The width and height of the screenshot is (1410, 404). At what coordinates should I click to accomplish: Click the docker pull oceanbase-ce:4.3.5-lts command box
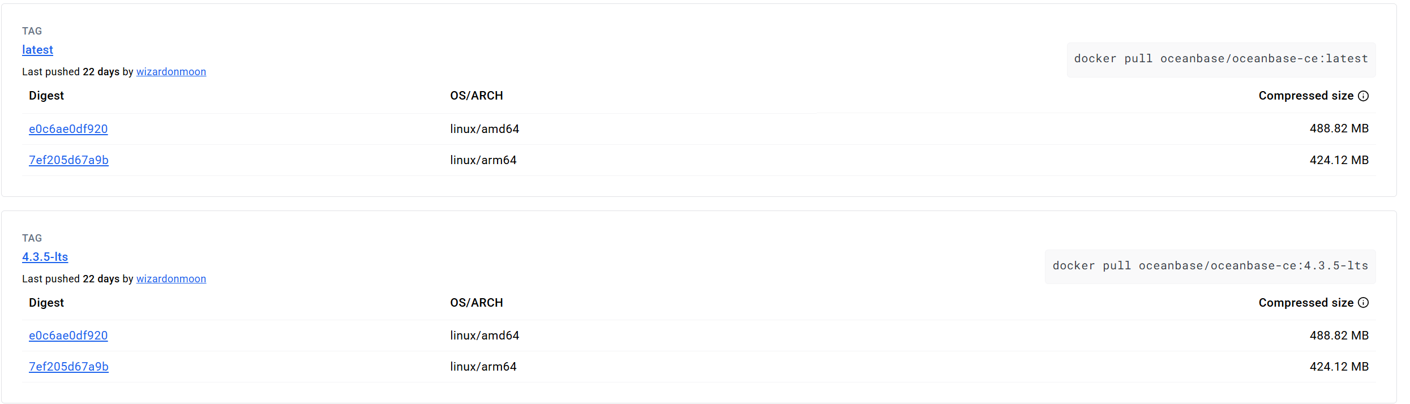coord(1210,266)
